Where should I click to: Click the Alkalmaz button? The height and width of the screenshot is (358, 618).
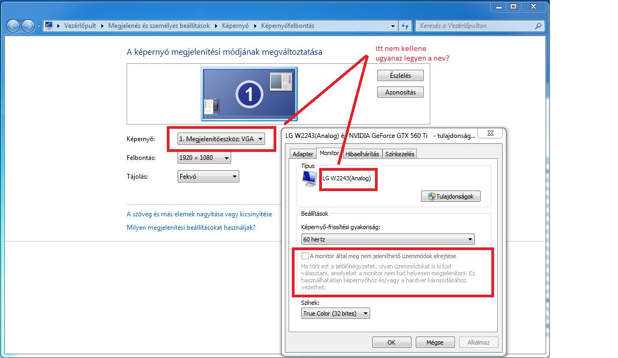coord(479,342)
